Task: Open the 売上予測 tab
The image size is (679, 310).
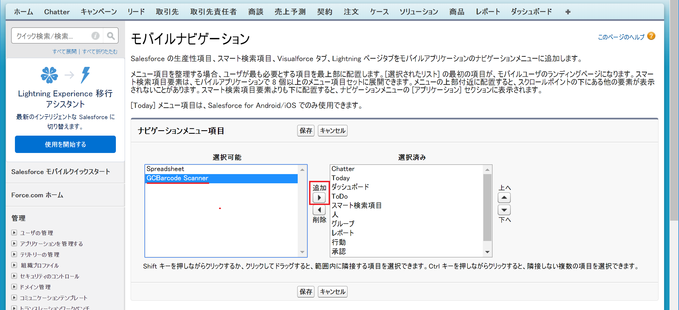Action: pos(290,12)
